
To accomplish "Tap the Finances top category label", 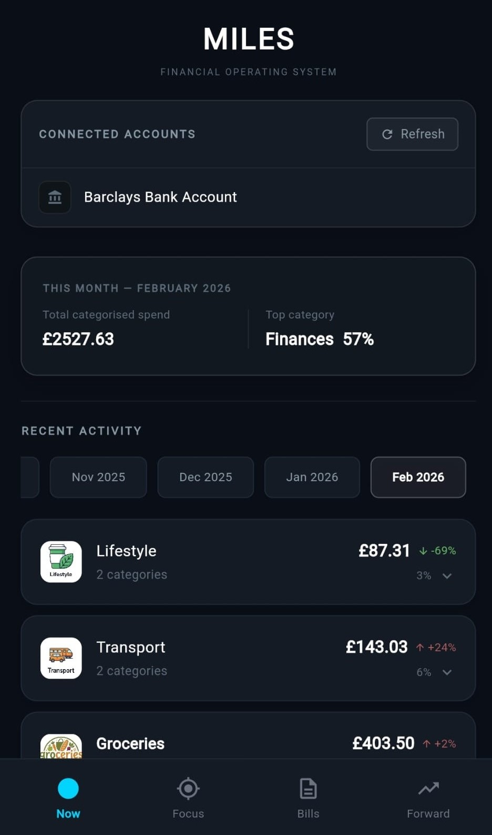I will tap(300, 339).
